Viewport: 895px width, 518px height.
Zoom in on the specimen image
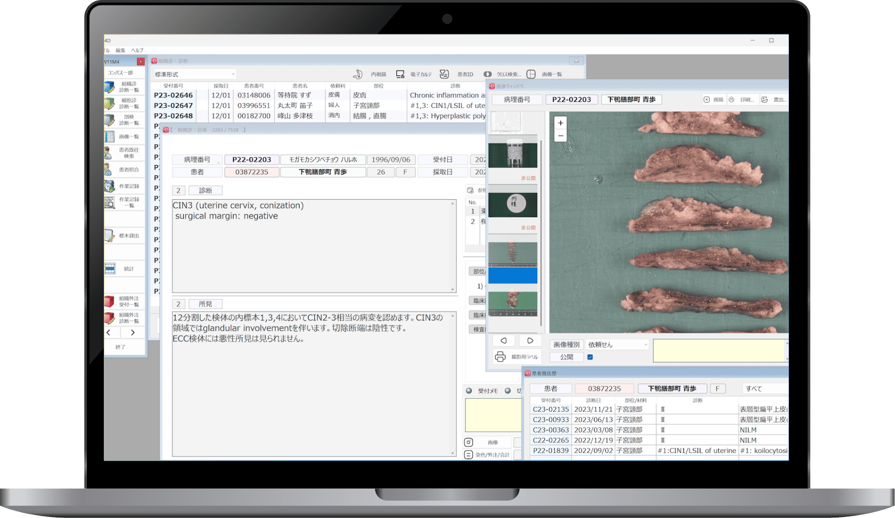click(560, 123)
